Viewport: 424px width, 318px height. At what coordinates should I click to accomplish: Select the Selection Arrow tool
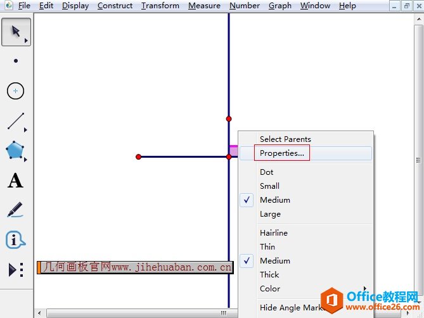(16, 32)
